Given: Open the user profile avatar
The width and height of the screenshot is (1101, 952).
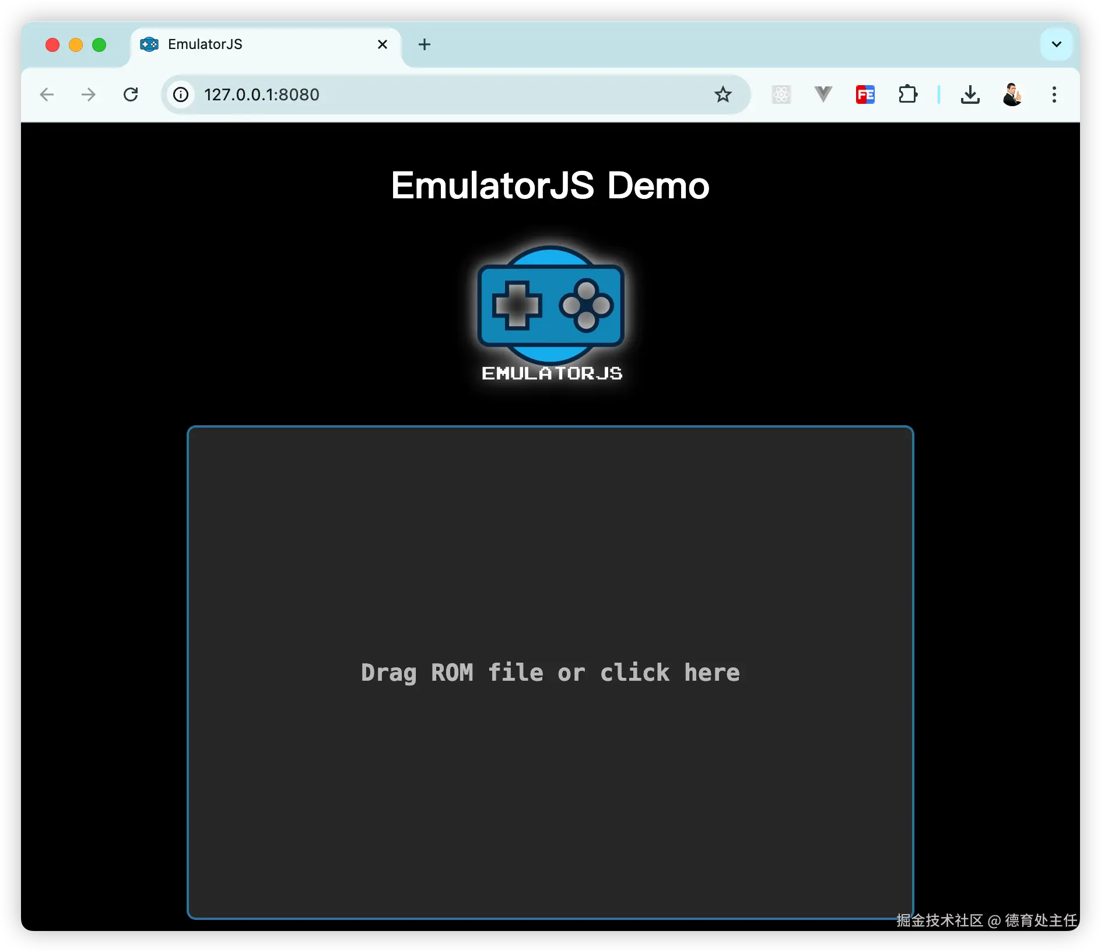Looking at the screenshot, I should 1012,94.
